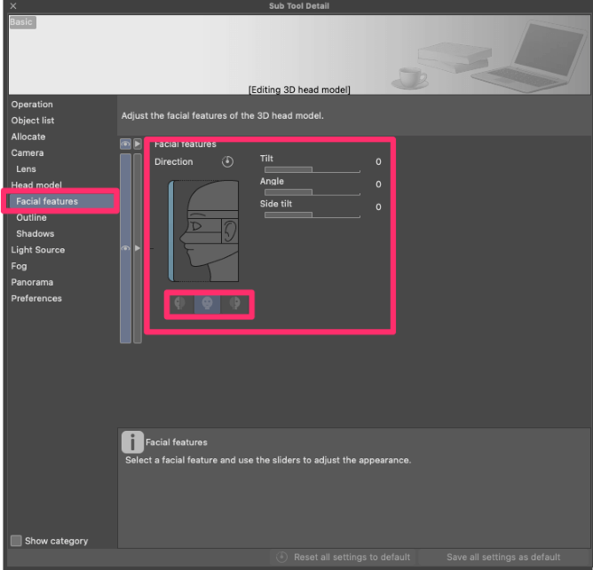Click the 3D head model preview image
The width and height of the screenshot is (593, 570).
(x=299, y=54)
